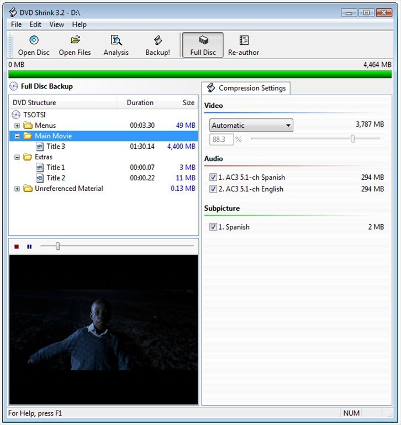Select the TSOTSI root node
The image size is (401, 425).
(x=34, y=115)
